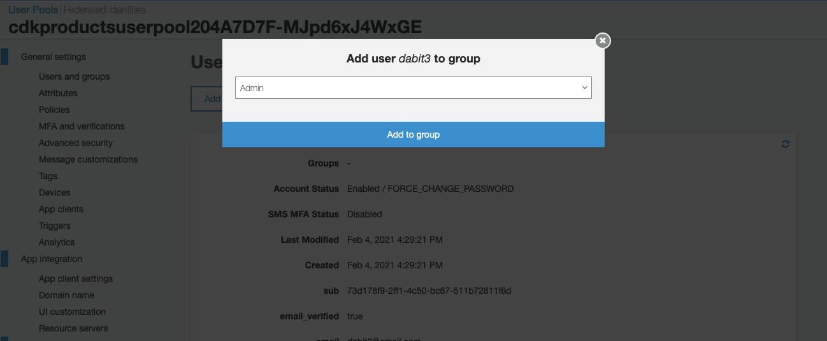Select General settings in the sidebar
827x341 pixels.
point(54,57)
